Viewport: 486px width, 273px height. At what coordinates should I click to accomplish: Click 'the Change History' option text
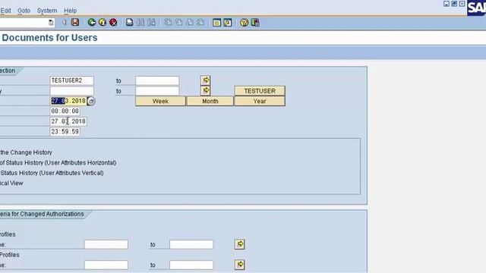pyautogui.click(x=26, y=152)
